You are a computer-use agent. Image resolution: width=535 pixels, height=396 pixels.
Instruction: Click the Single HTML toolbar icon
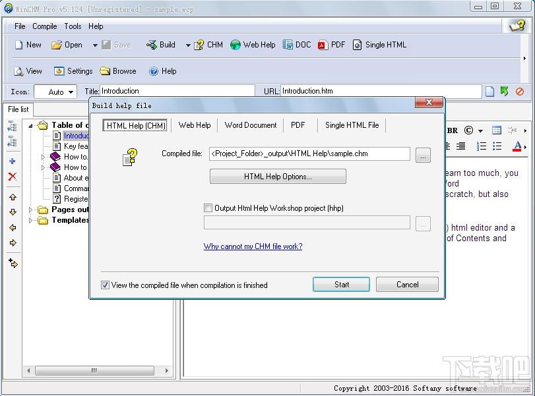click(357, 45)
